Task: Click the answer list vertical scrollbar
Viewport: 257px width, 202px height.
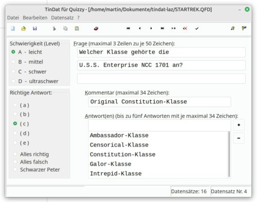Action: point(229,154)
